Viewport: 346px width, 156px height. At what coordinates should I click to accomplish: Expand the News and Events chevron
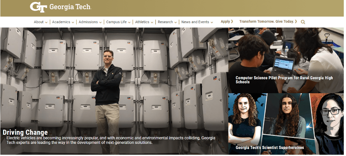212,22
